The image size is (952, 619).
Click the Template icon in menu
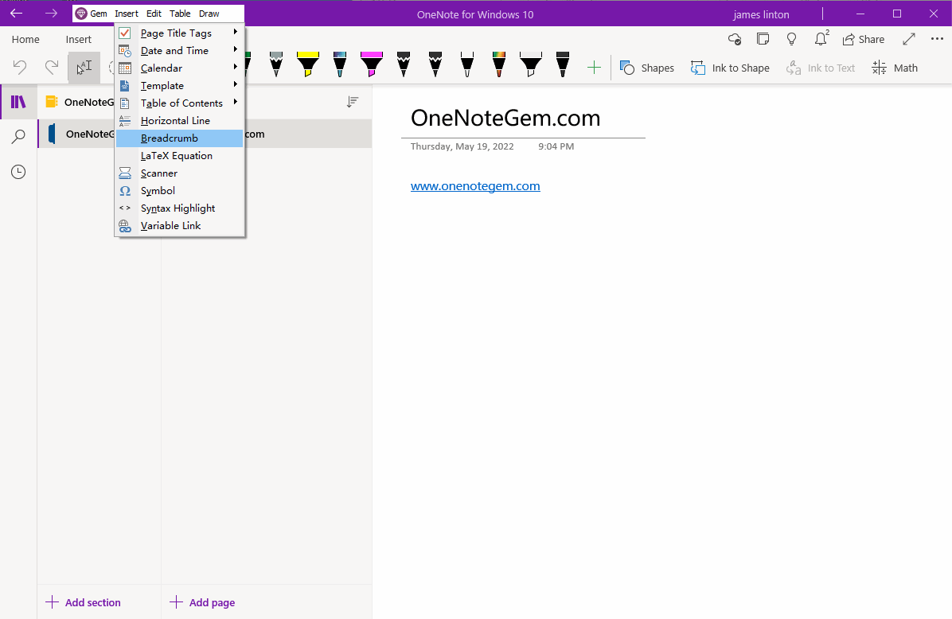125,86
